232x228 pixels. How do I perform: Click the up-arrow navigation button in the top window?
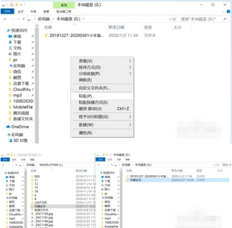[x=24, y=19]
